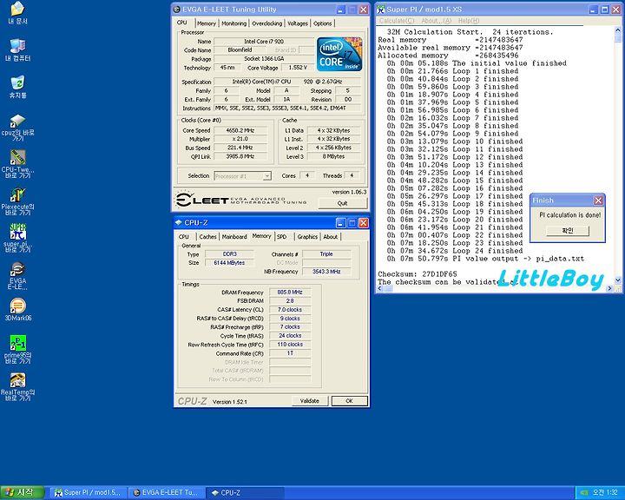Image resolution: width=625 pixels, height=500 pixels.
Task: Switch to EVGA E-LEET taskbar button
Action: click(167, 493)
